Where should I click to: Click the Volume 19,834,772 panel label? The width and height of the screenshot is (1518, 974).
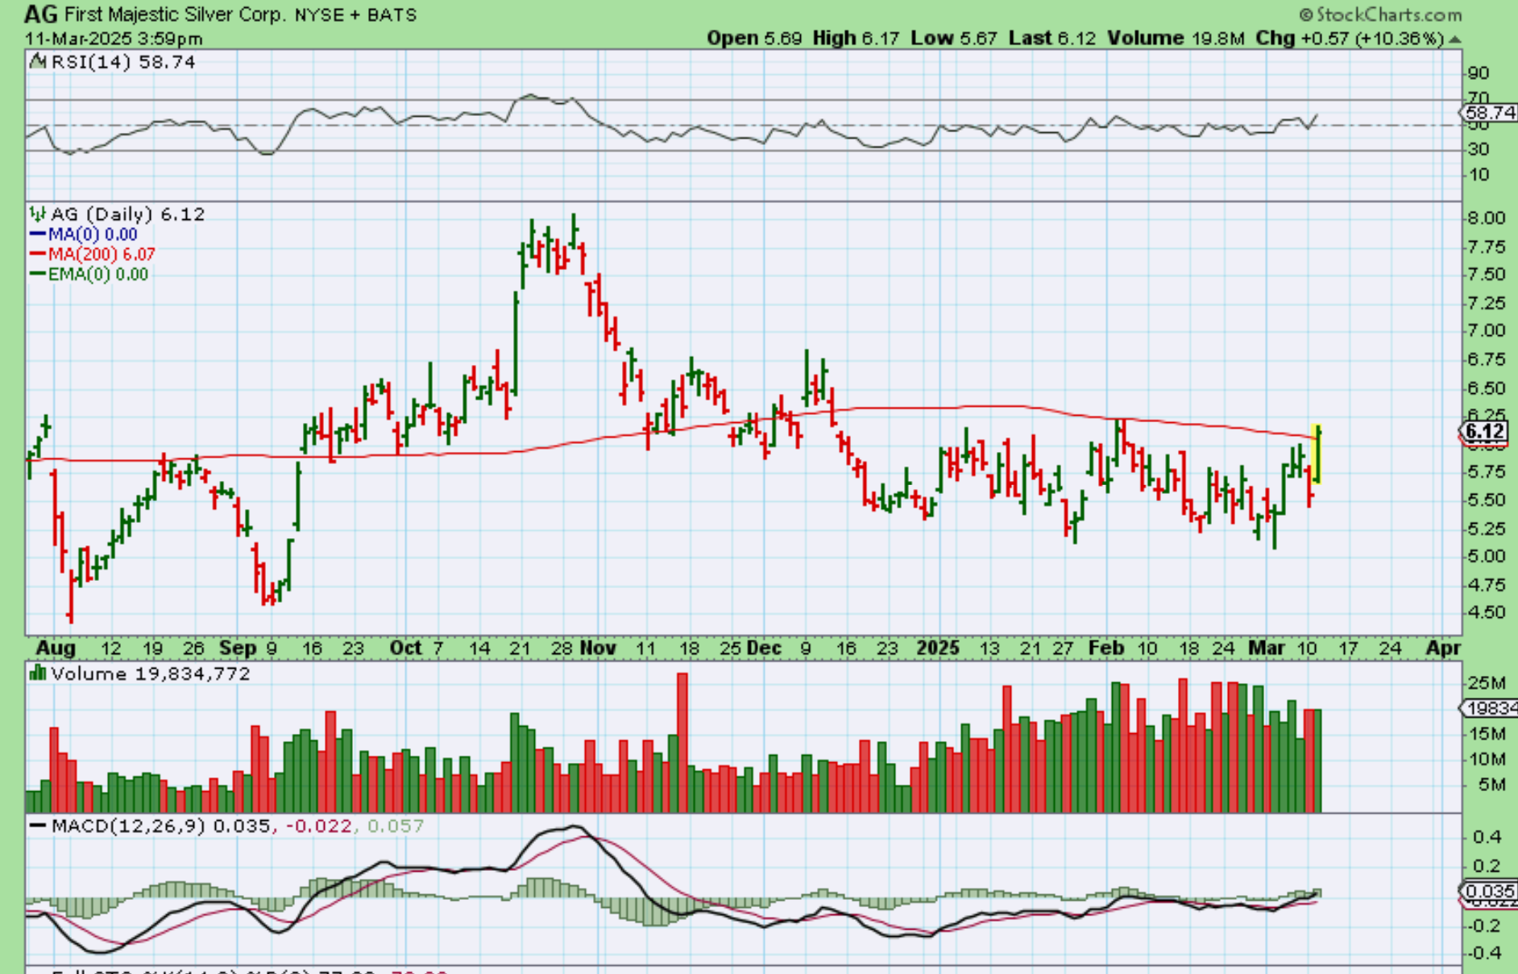(x=151, y=674)
